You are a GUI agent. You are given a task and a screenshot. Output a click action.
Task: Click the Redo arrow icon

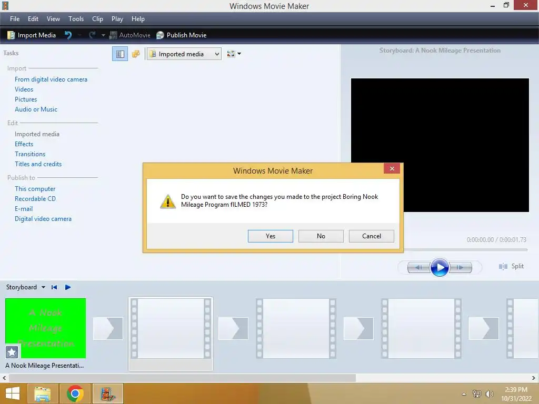(92, 35)
